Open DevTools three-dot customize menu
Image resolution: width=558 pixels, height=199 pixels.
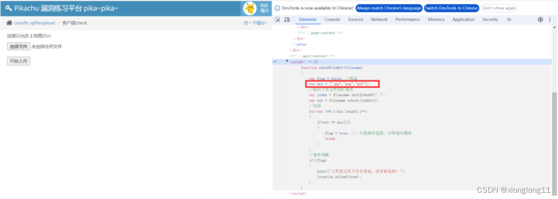[x=551, y=19]
